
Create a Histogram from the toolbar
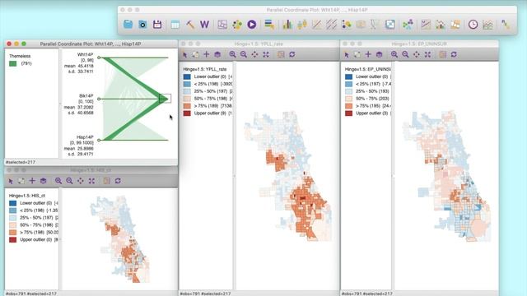coord(287,24)
